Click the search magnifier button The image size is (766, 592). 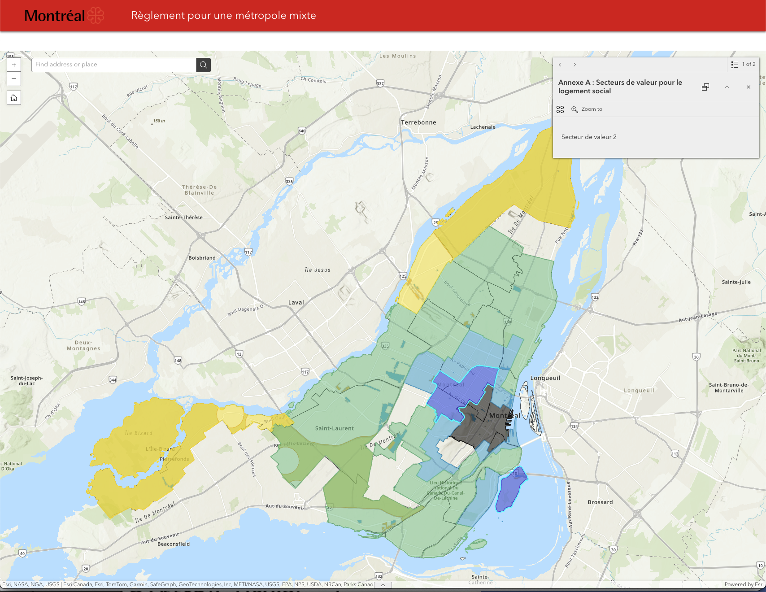204,65
